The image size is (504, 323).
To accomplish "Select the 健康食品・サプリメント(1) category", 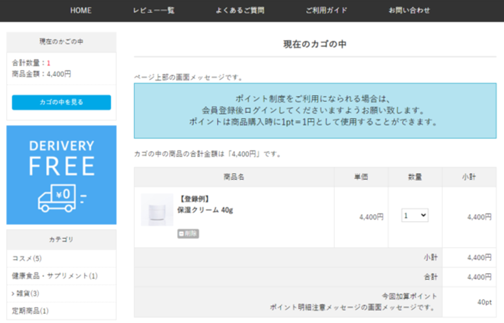I will pos(55,276).
